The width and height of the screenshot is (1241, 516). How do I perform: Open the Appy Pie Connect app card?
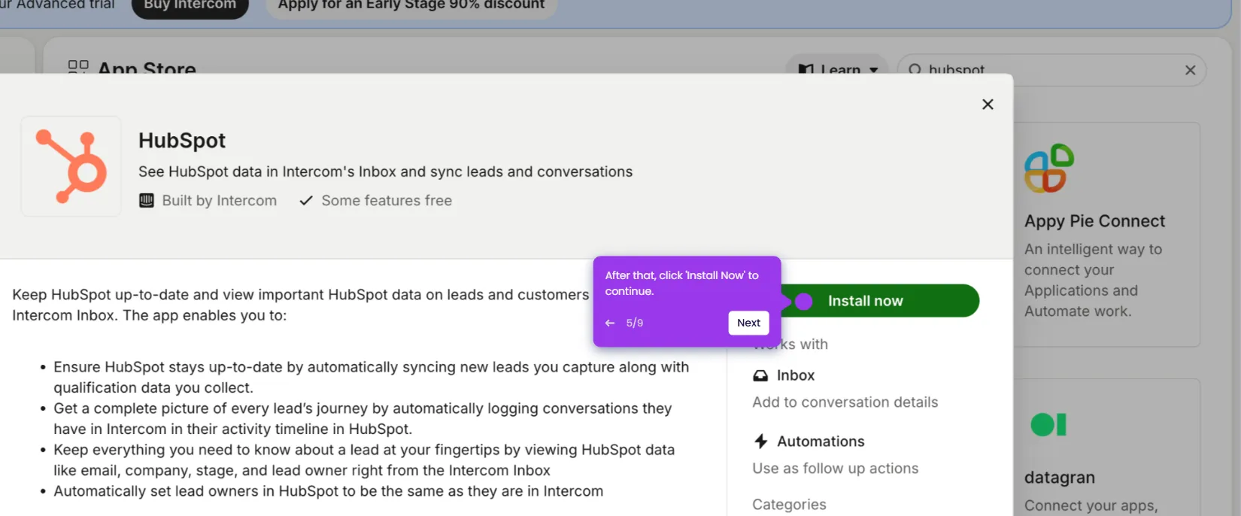pos(1107,235)
